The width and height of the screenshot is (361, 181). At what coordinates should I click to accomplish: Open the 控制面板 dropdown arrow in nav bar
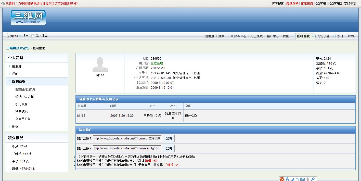(x=313, y=36)
